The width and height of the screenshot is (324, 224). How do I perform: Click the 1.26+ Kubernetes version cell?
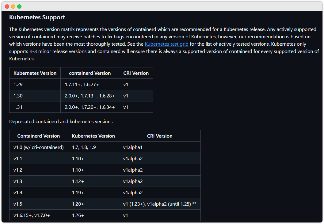coord(93,215)
